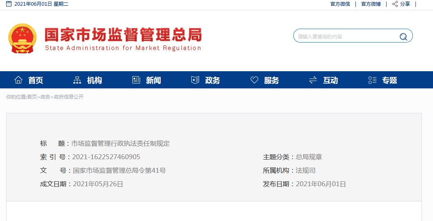Click 政府信息公开 in the breadcrumb
Screen dimensions: 433x221
click(x=69, y=97)
